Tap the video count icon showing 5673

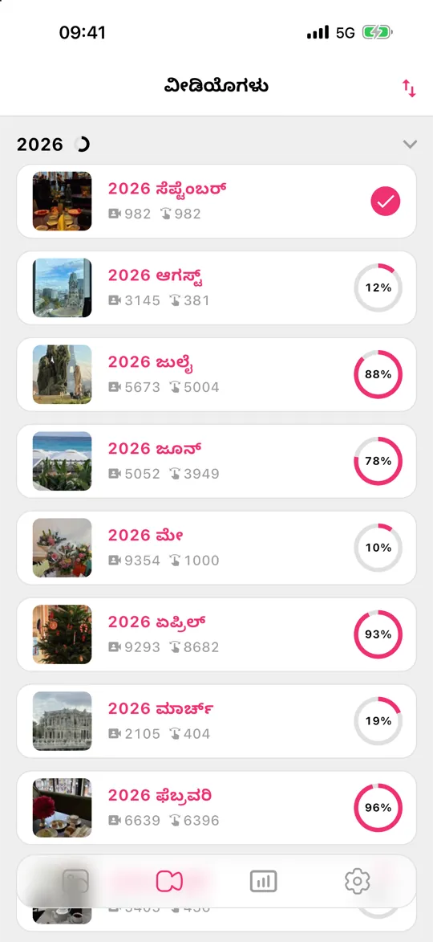point(115,387)
